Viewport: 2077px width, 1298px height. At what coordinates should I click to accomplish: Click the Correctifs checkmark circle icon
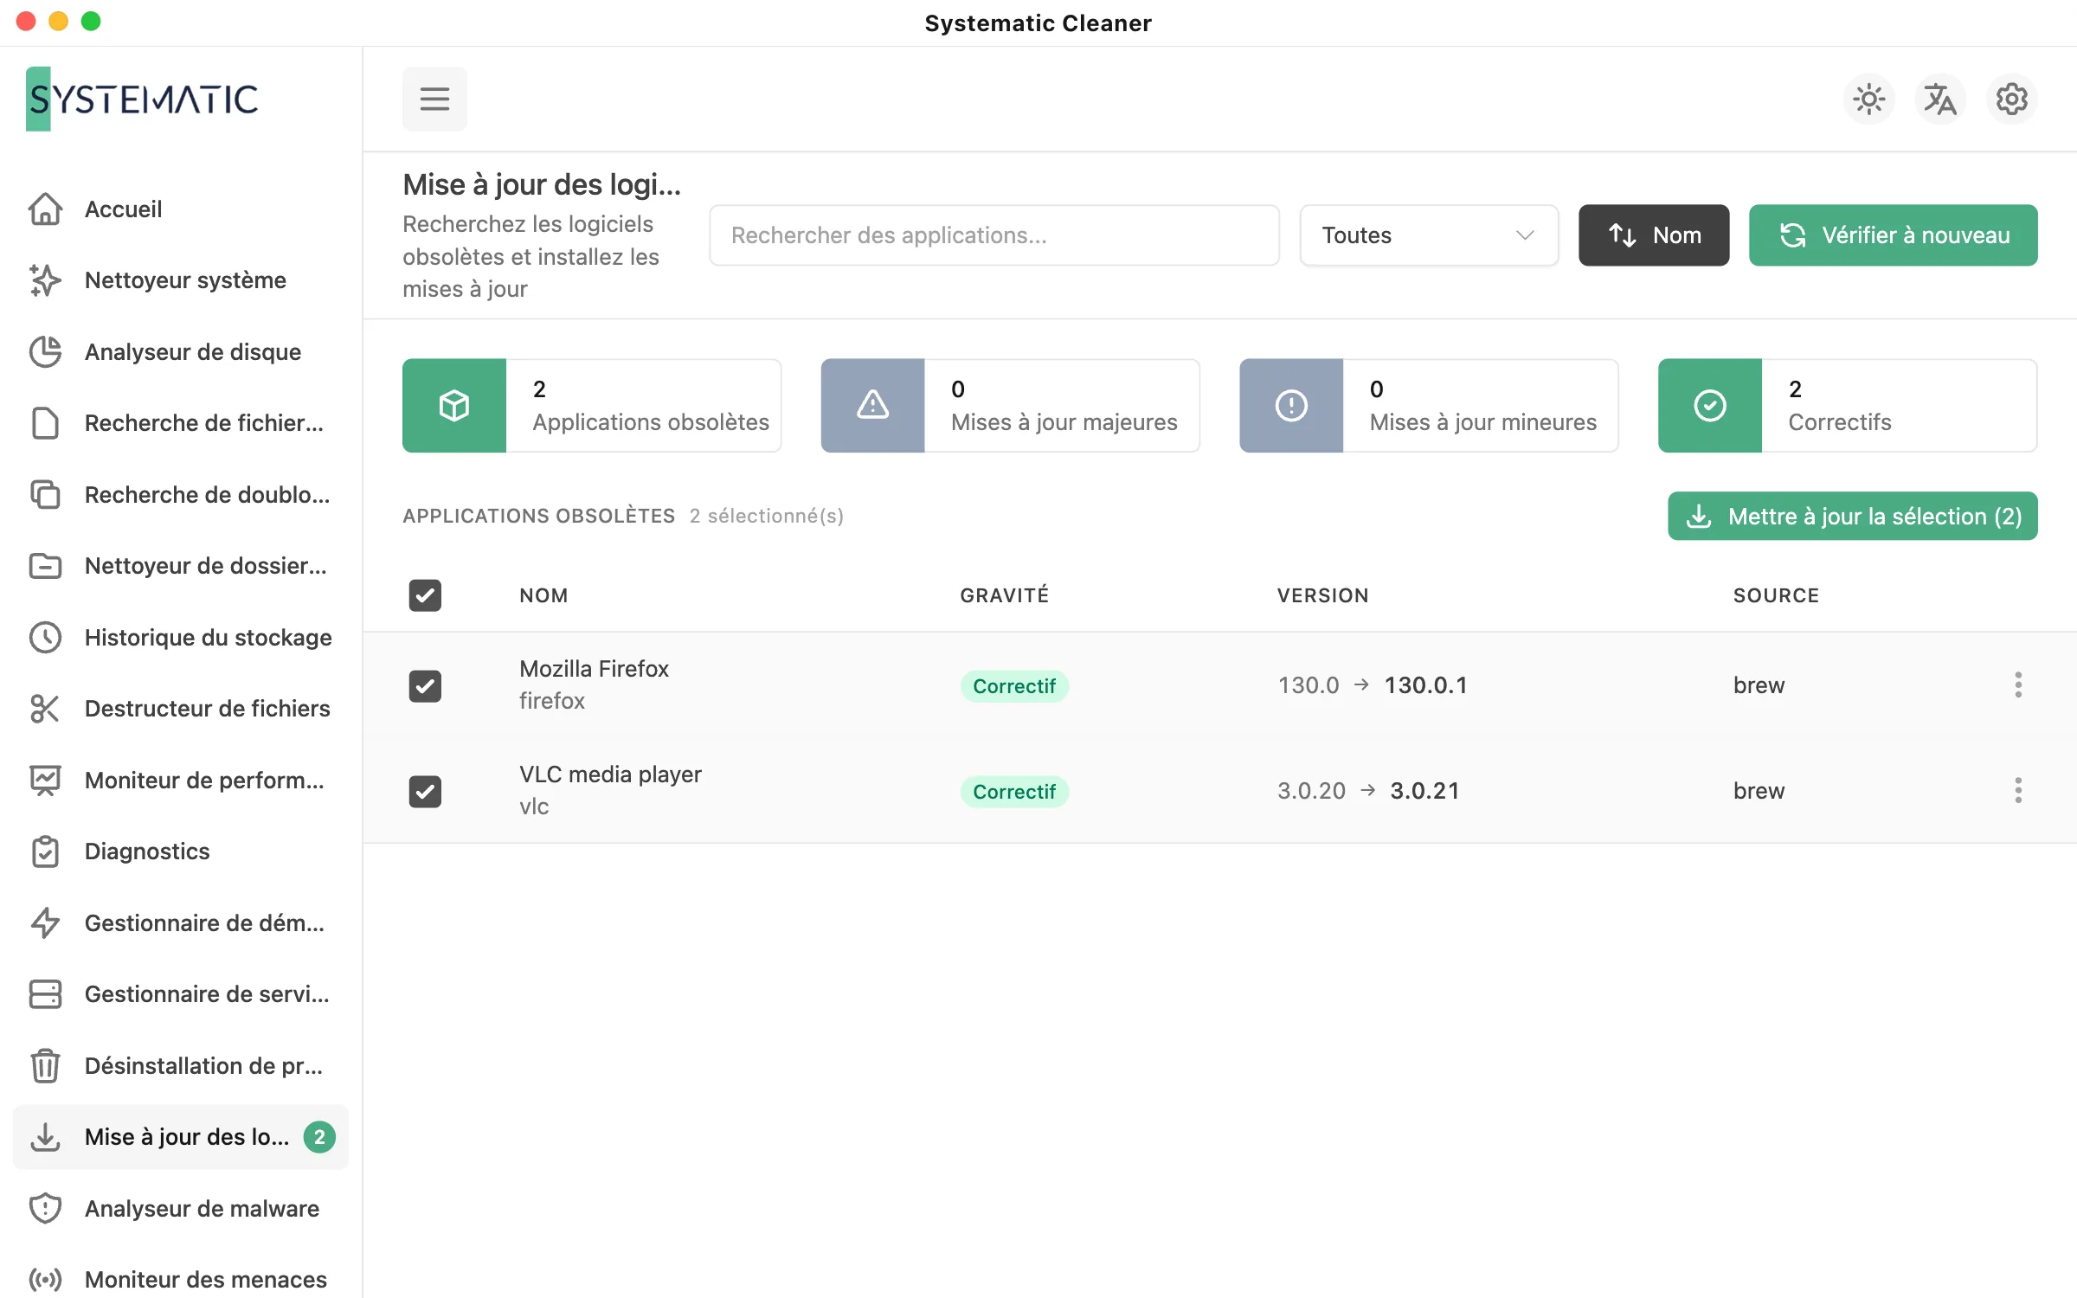click(x=1710, y=405)
